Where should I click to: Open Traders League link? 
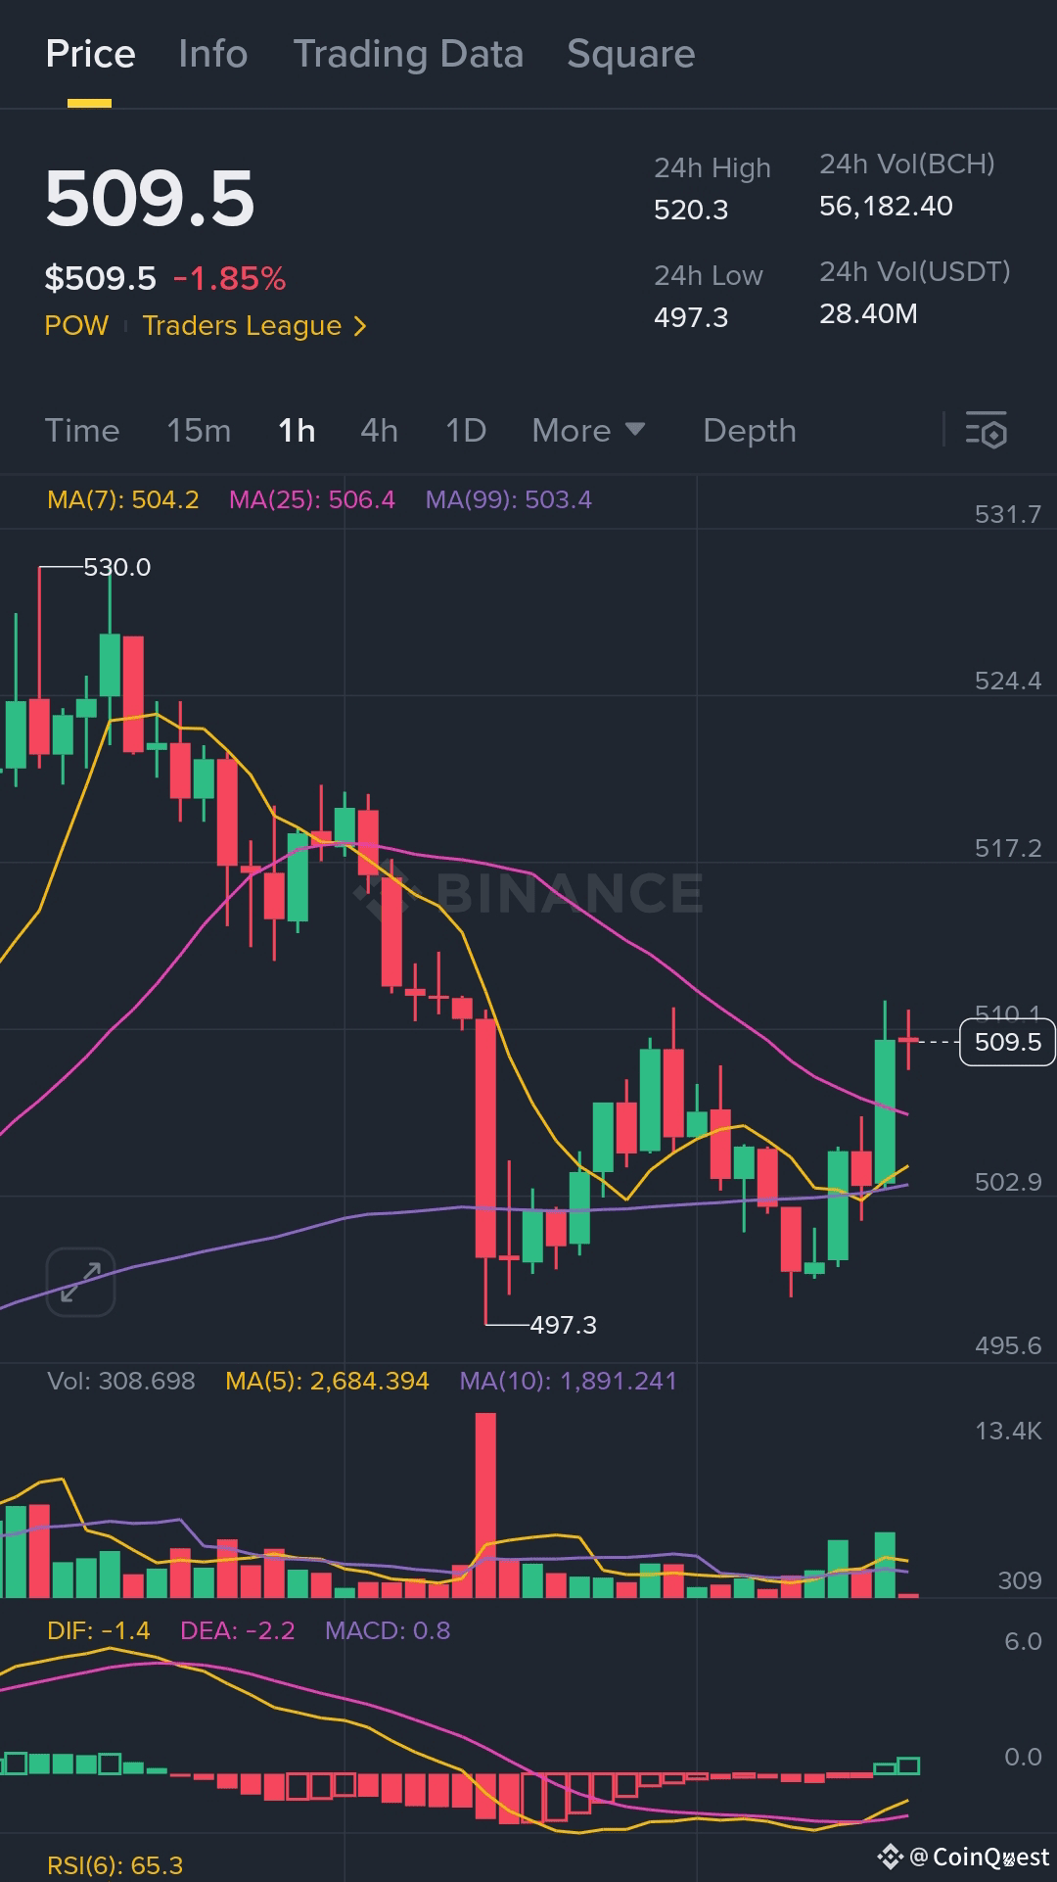(242, 325)
